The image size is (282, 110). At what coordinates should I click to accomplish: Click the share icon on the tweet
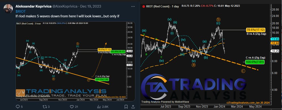pyautogui.click(x=133, y=107)
